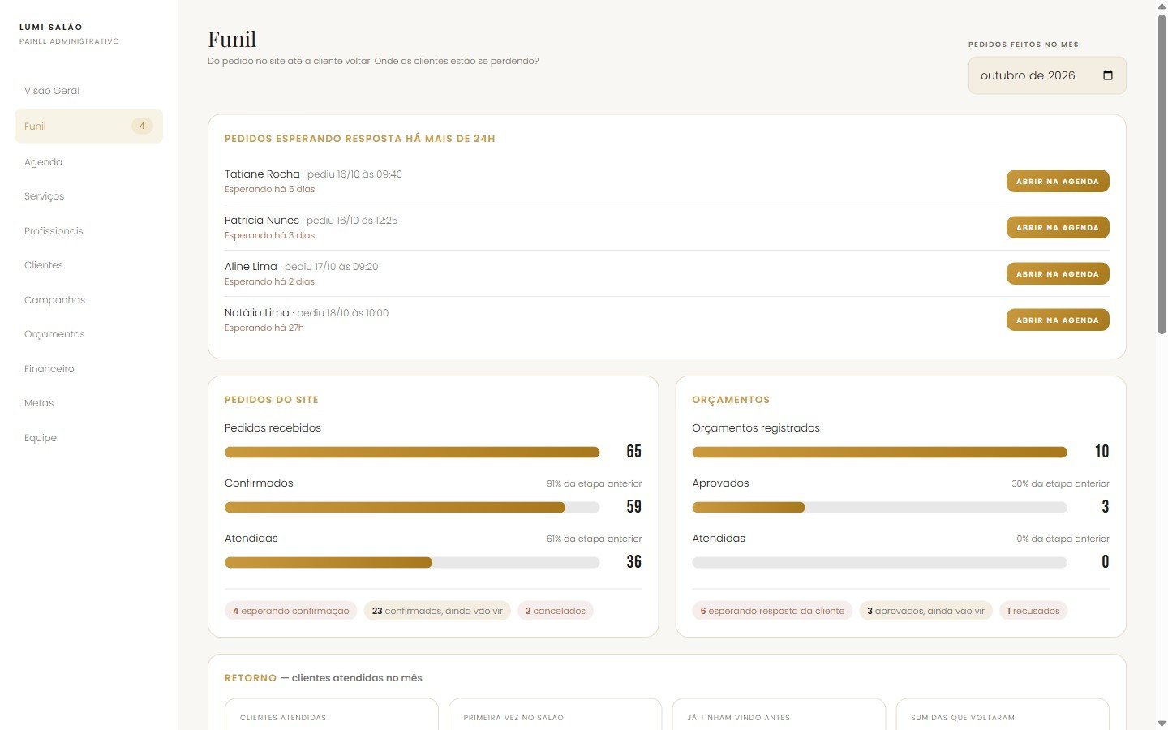
Task: Click the 4 esperando confirmação chip
Action: tap(290, 611)
